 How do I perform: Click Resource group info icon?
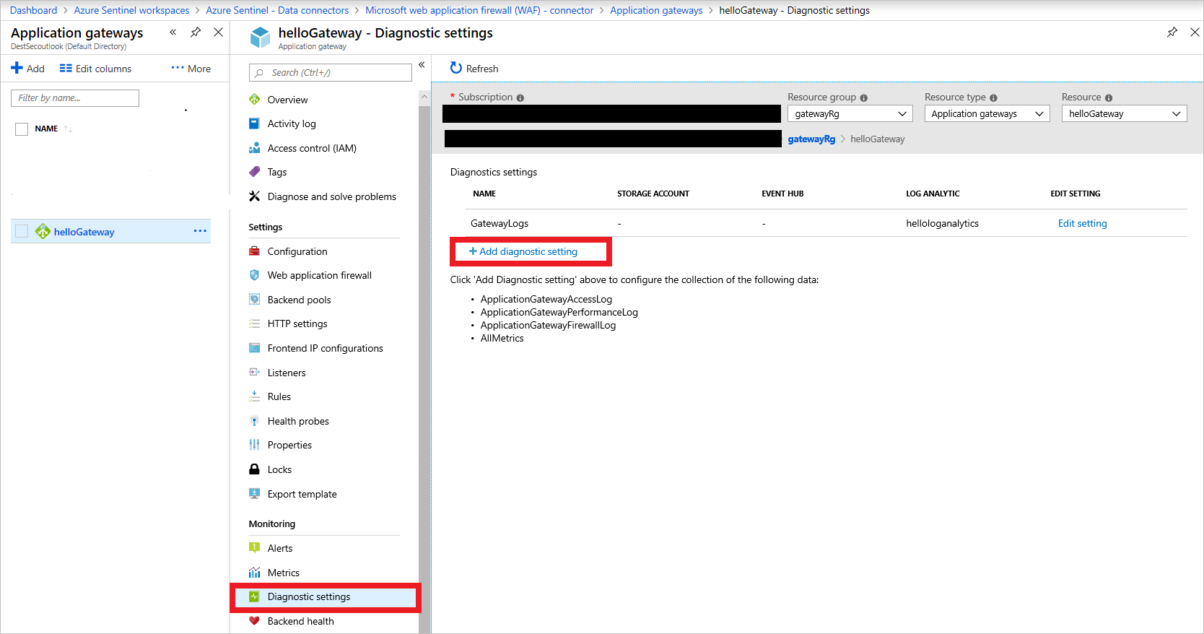(864, 97)
